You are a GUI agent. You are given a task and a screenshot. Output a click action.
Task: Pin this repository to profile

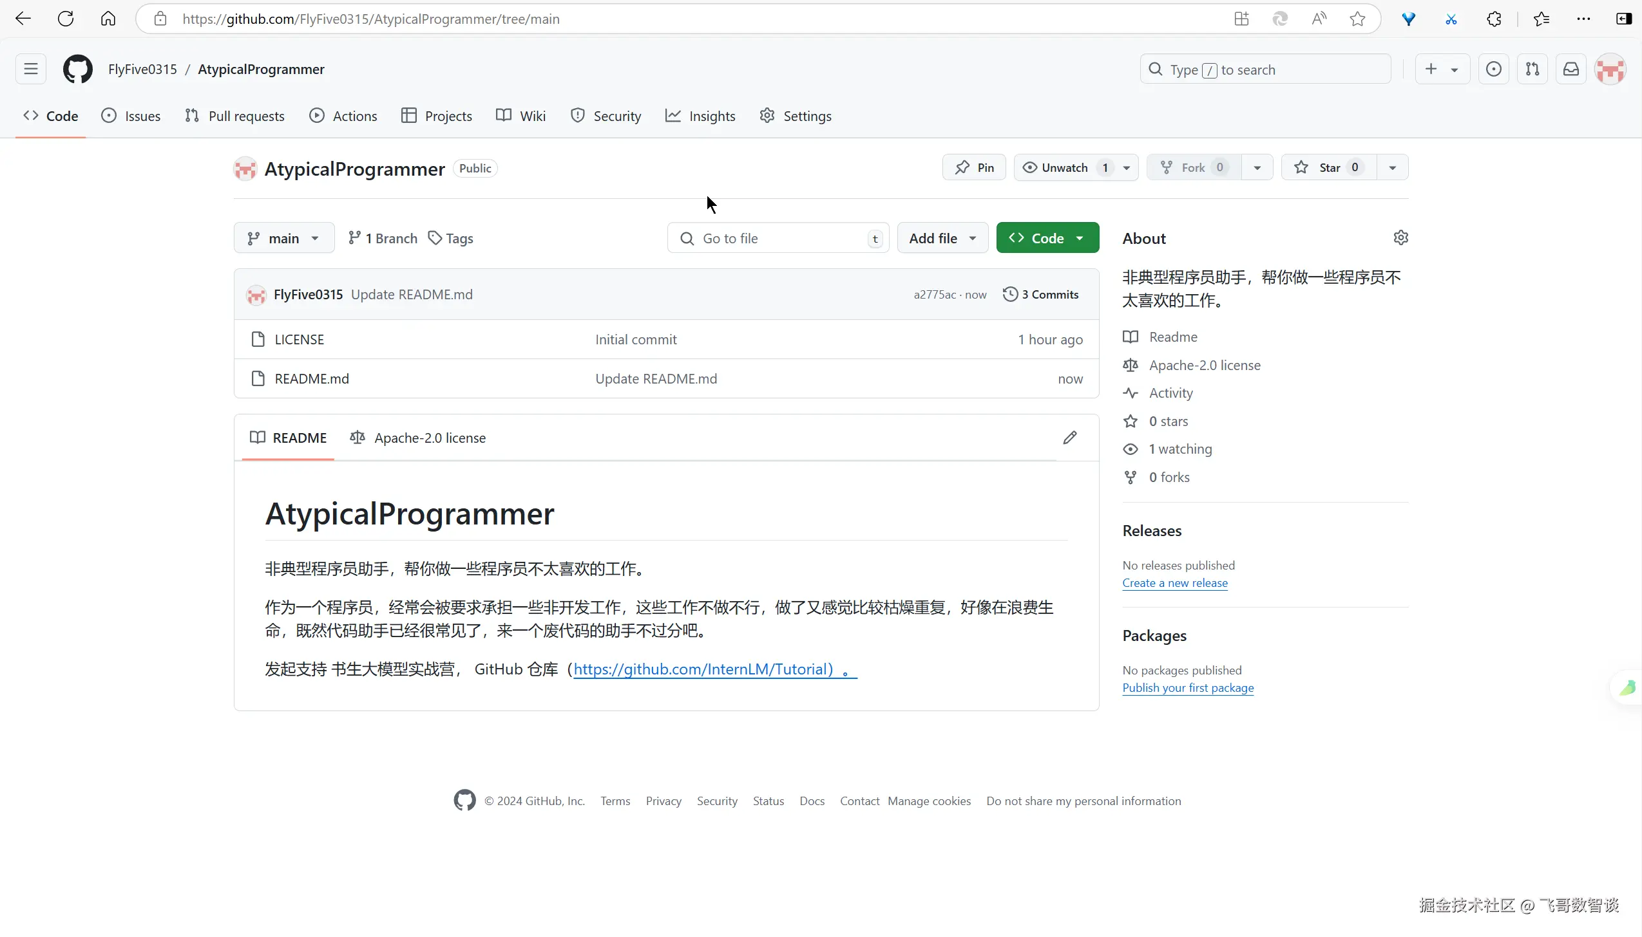click(x=974, y=167)
